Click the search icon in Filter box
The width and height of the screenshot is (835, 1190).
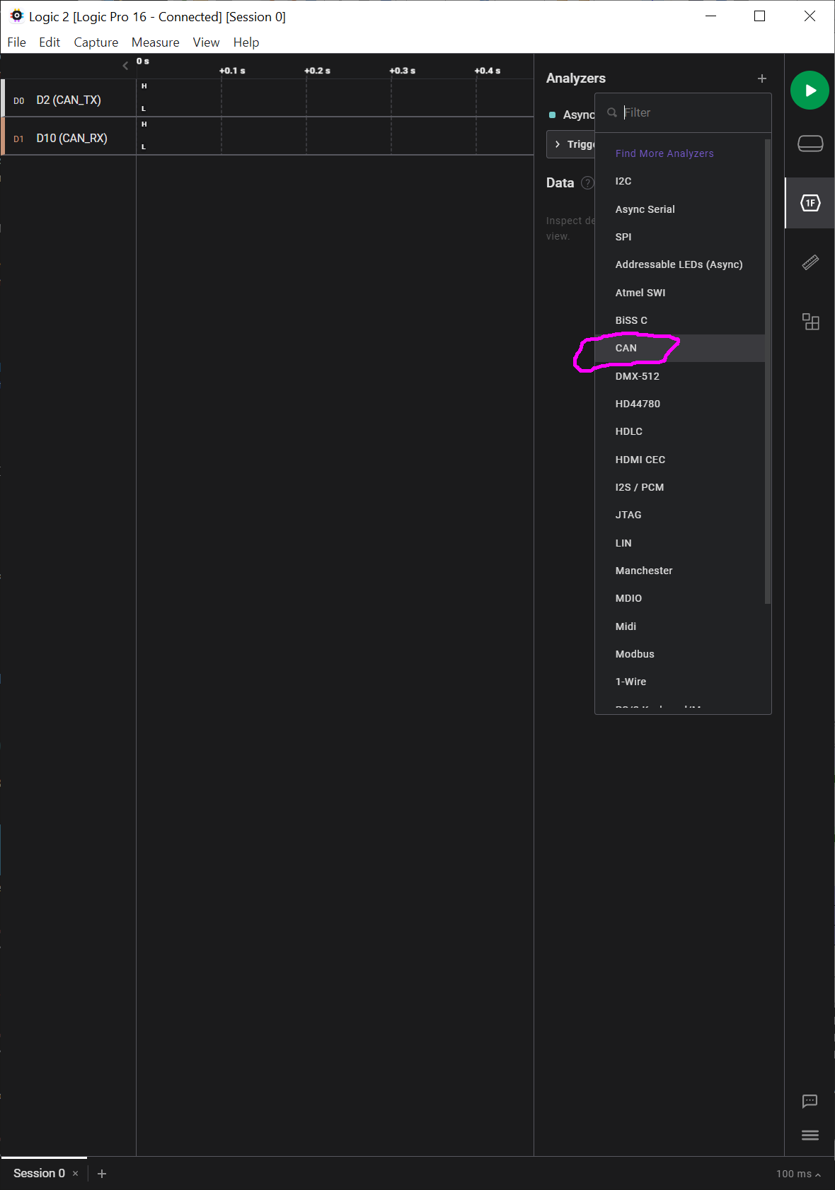[612, 112]
